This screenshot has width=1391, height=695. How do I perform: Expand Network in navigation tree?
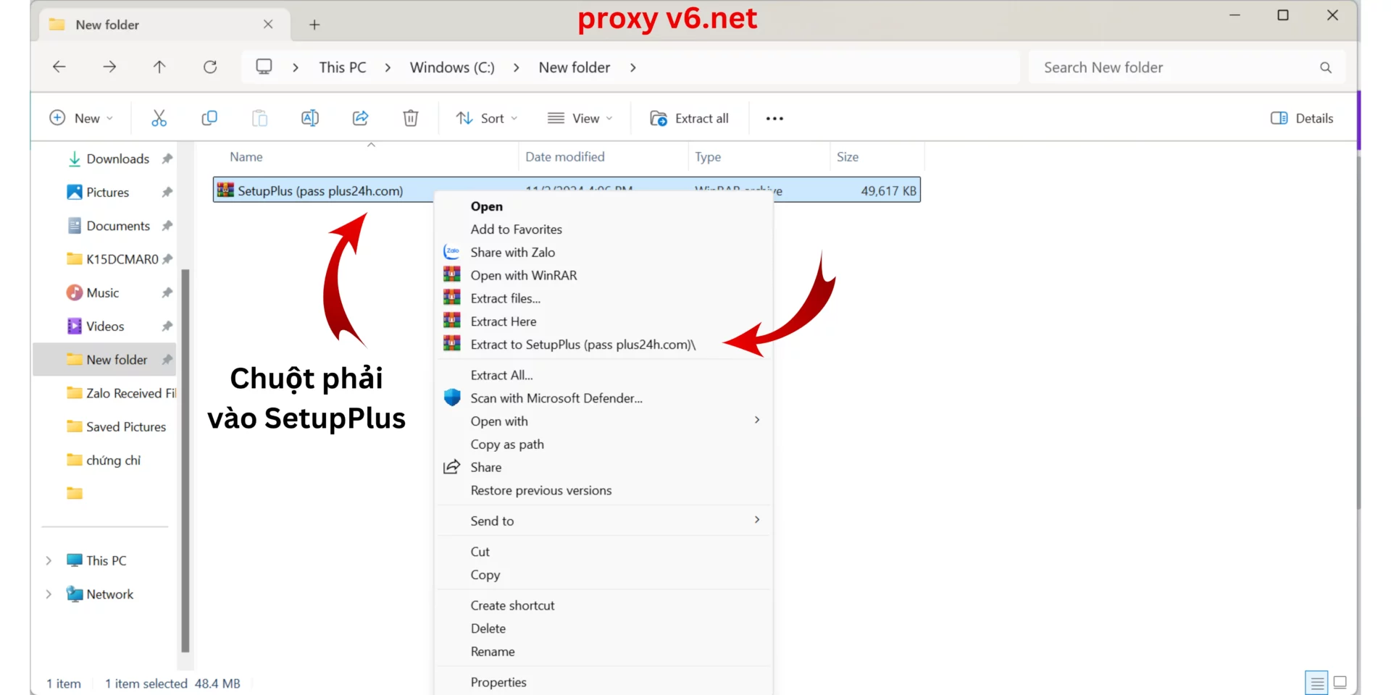[x=49, y=594]
